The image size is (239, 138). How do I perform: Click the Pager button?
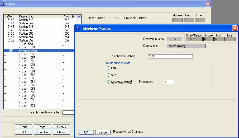pyautogui.click(x=42, y=127)
